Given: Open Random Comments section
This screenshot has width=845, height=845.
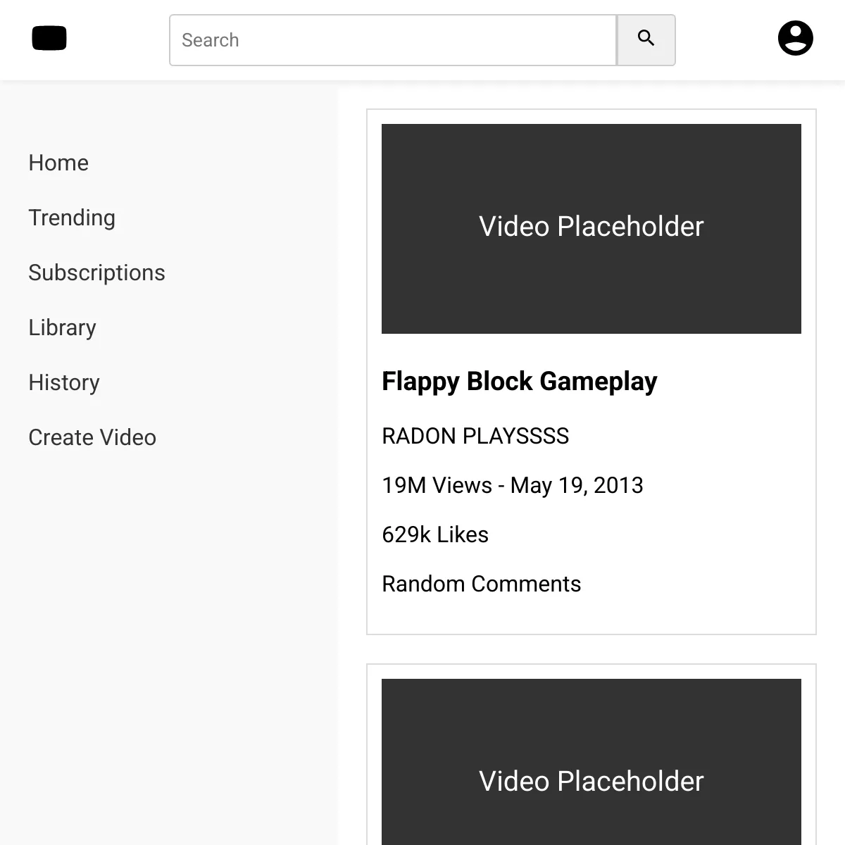Looking at the screenshot, I should point(482,584).
